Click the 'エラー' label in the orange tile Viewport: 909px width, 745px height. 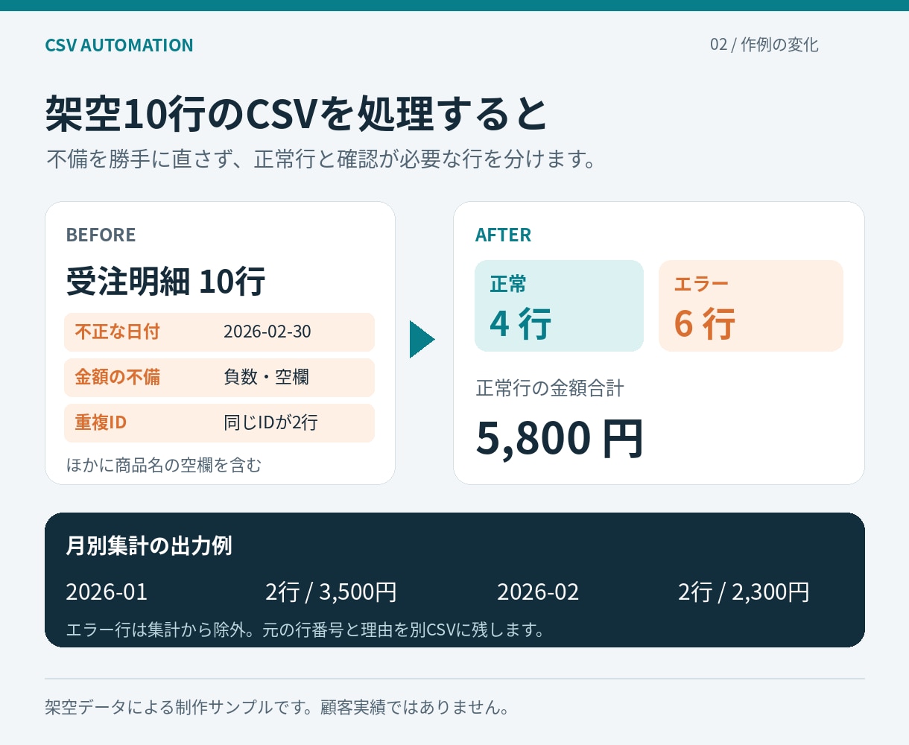[701, 284]
